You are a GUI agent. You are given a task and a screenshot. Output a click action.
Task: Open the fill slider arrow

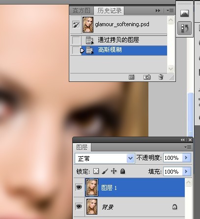[187, 172]
